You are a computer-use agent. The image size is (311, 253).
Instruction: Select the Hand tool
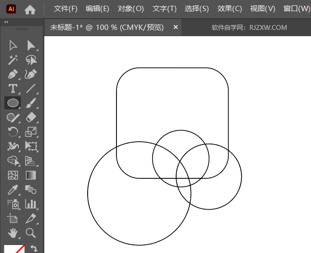click(13, 233)
